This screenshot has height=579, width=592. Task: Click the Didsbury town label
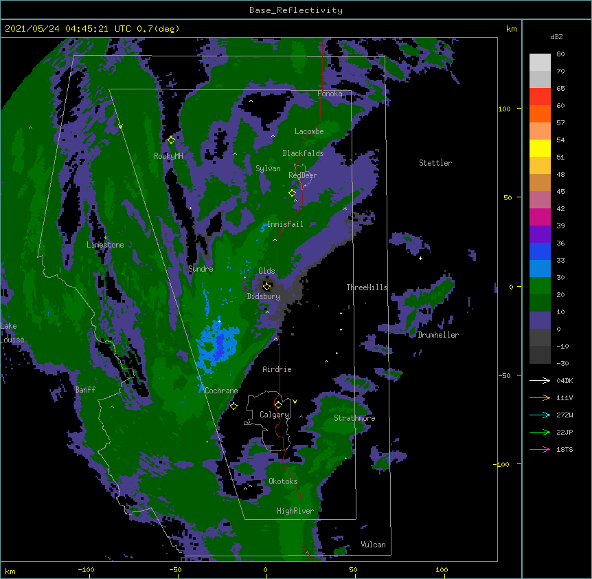point(264,296)
